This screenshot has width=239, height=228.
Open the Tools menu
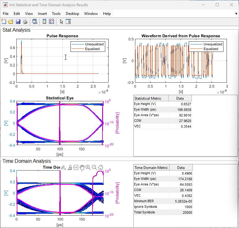tap(56, 14)
